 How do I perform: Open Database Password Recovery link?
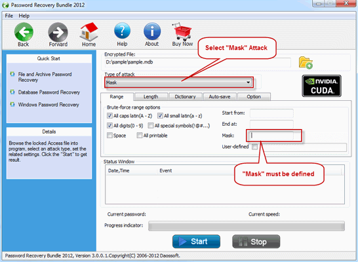49,92
